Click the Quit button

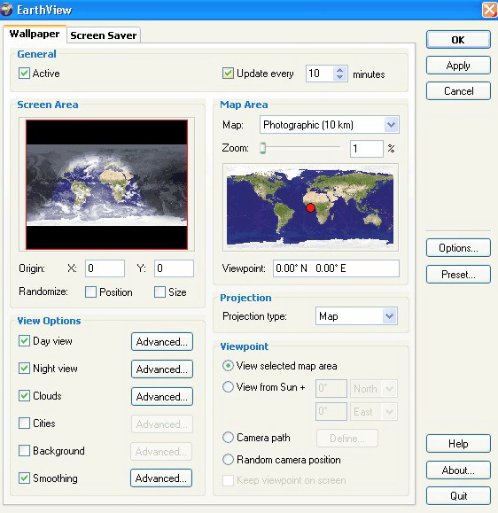(x=458, y=496)
